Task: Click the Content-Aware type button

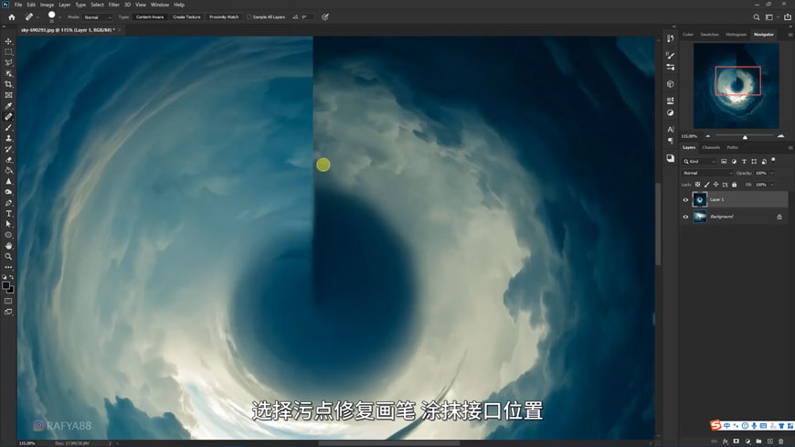Action: click(x=149, y=16)
